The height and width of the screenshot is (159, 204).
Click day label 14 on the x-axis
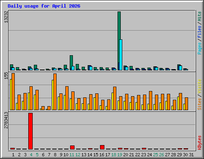(x=90, y=155)
